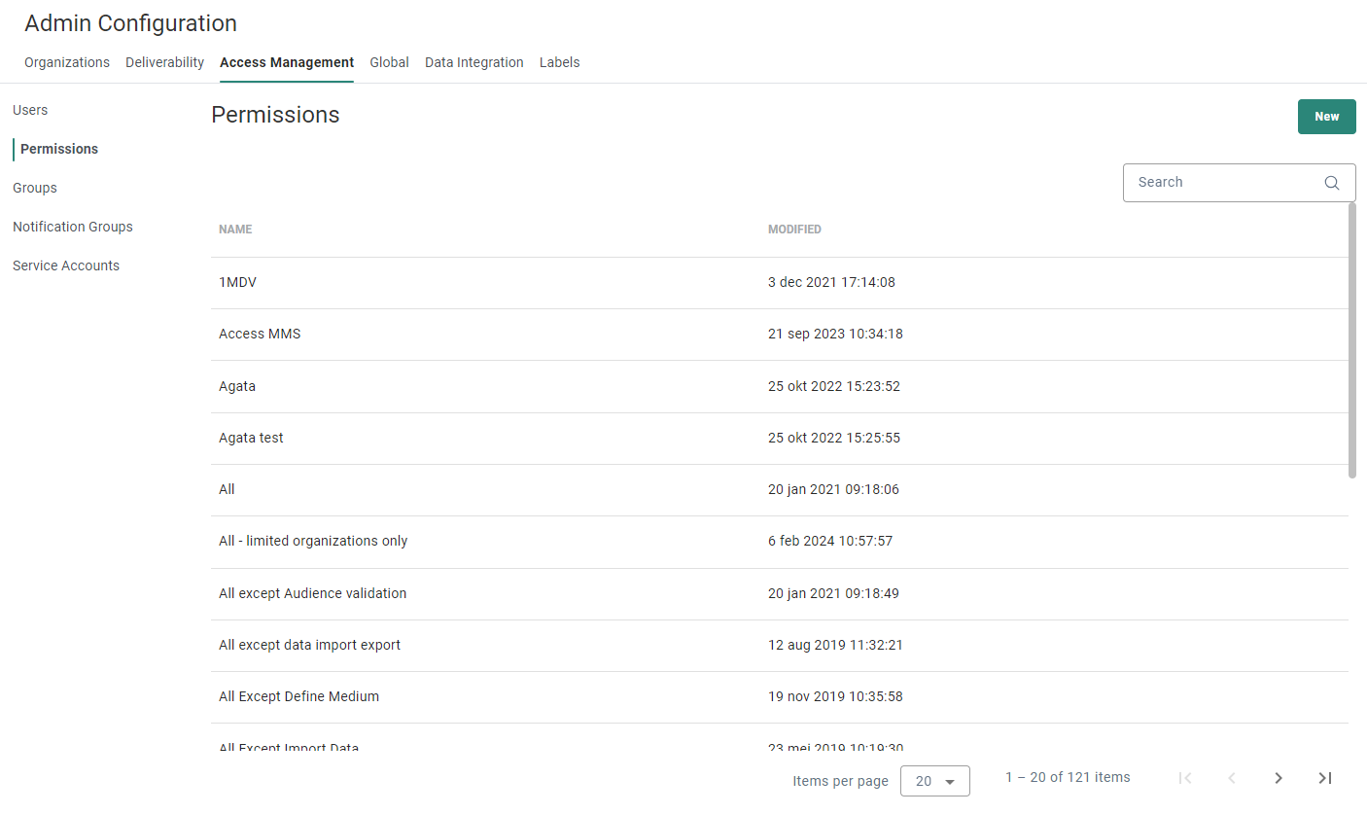
Task: Switch to the Deliverability tab
Action: pyautogui.click(x=164, y=62)
